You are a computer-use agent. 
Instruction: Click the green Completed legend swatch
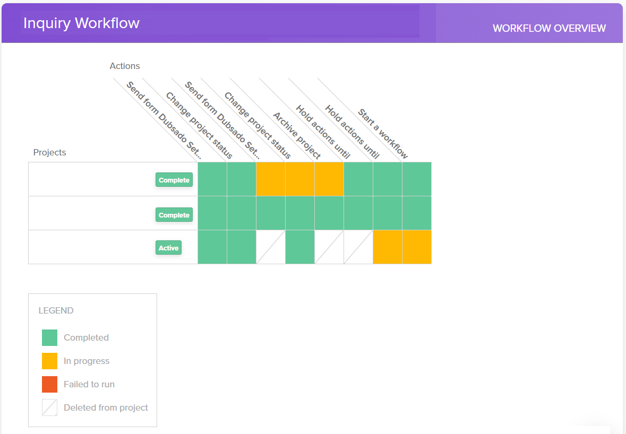pos(49,337)
